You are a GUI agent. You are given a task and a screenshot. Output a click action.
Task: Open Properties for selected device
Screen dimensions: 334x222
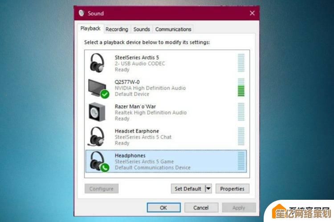232,189
